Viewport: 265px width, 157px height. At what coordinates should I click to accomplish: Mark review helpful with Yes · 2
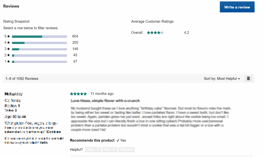pos(93,149)
